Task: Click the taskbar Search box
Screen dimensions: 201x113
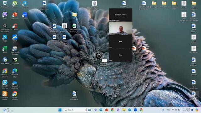Action: click(77, 110)
